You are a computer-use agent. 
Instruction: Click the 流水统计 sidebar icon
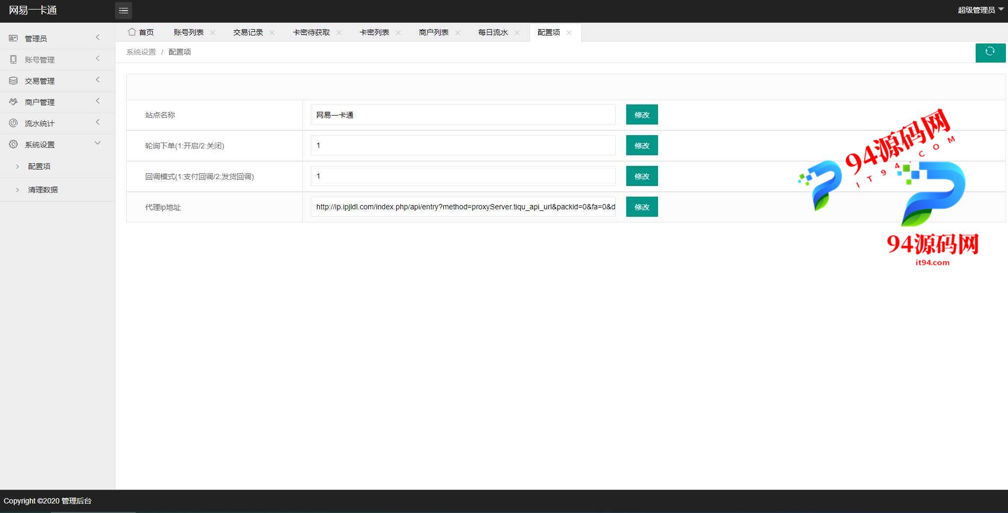click(x=13, y=123)
